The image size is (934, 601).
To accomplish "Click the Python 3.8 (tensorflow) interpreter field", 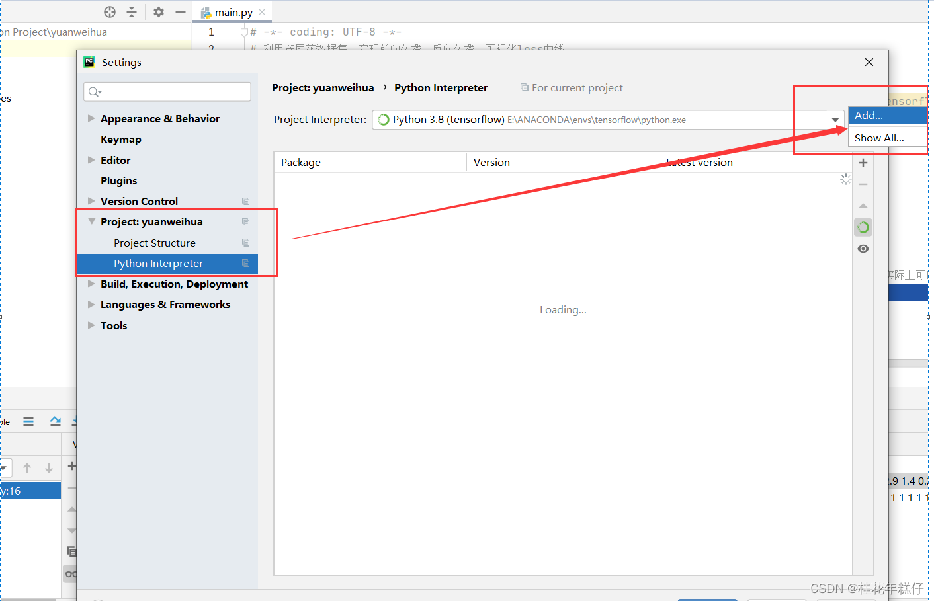I will pyautogui.click(x=608, y=120).
